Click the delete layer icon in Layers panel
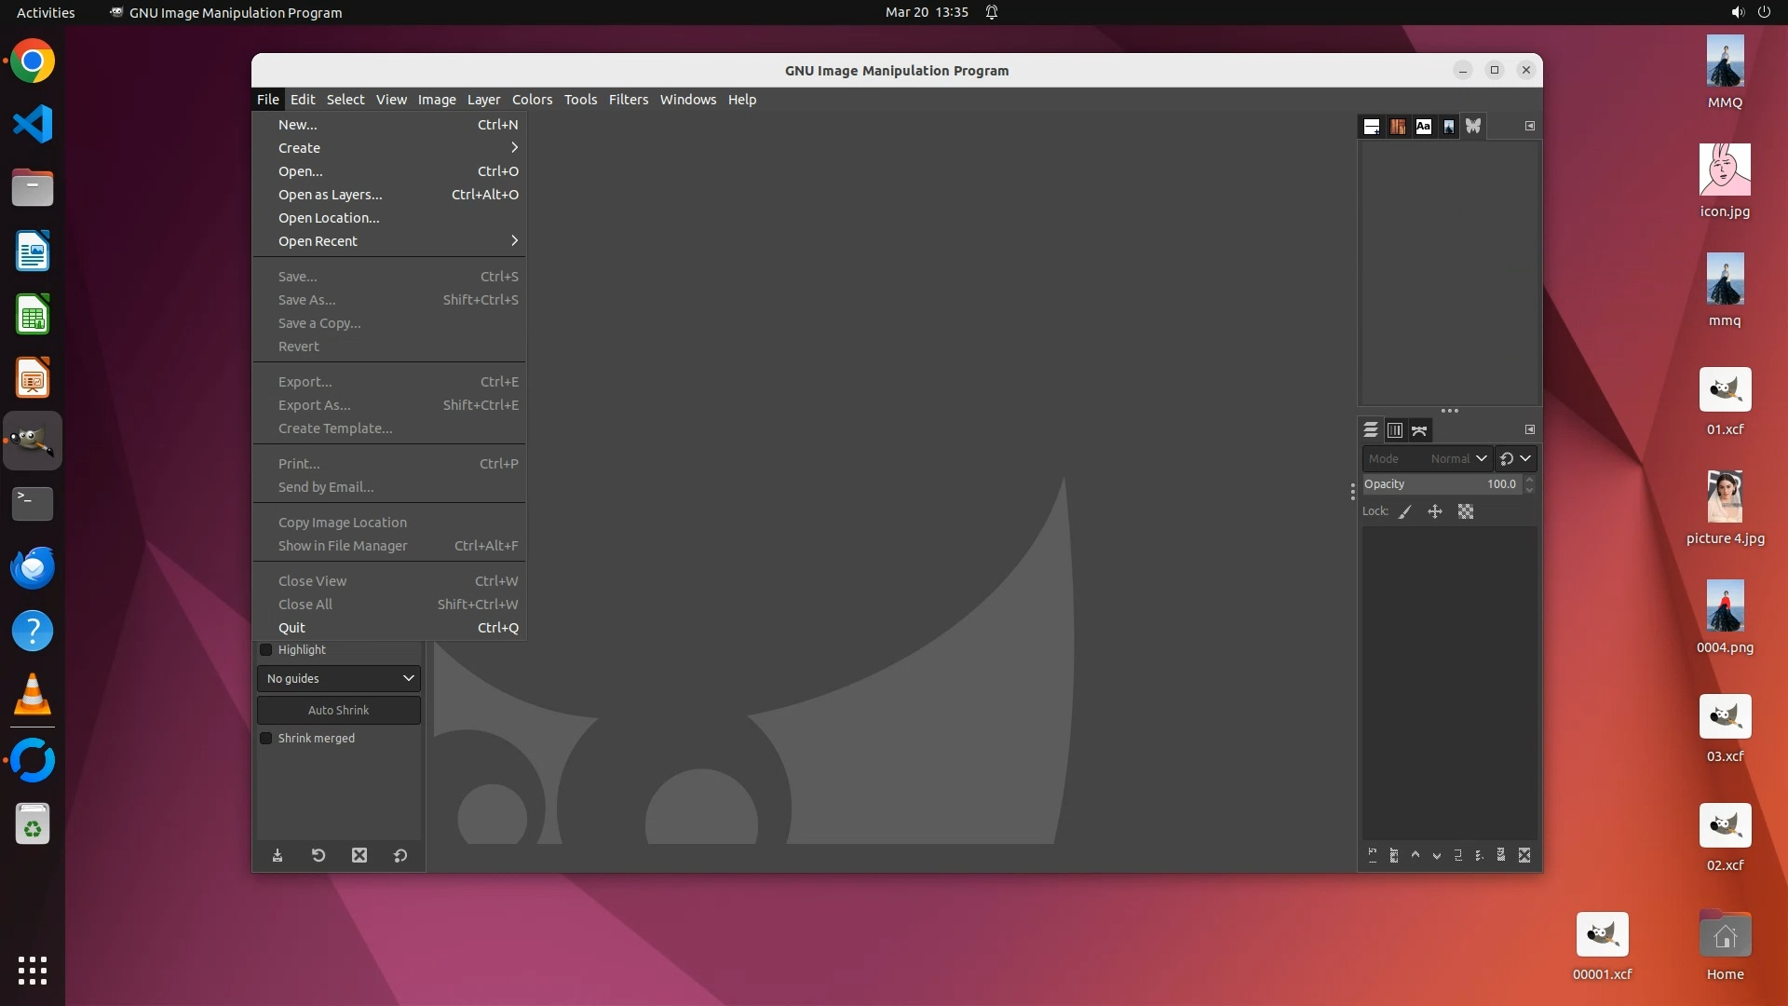Viewport: 1788px width, 1006px height. 1524,855
